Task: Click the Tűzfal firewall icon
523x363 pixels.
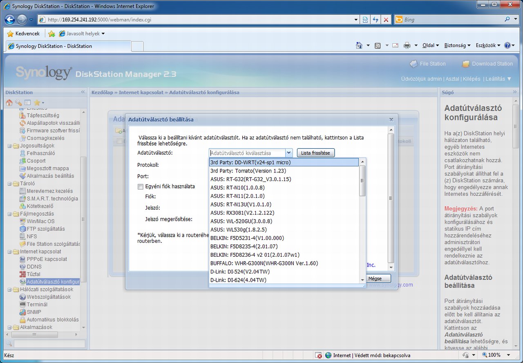Action: pyautogui.click(x=23, y=274)
